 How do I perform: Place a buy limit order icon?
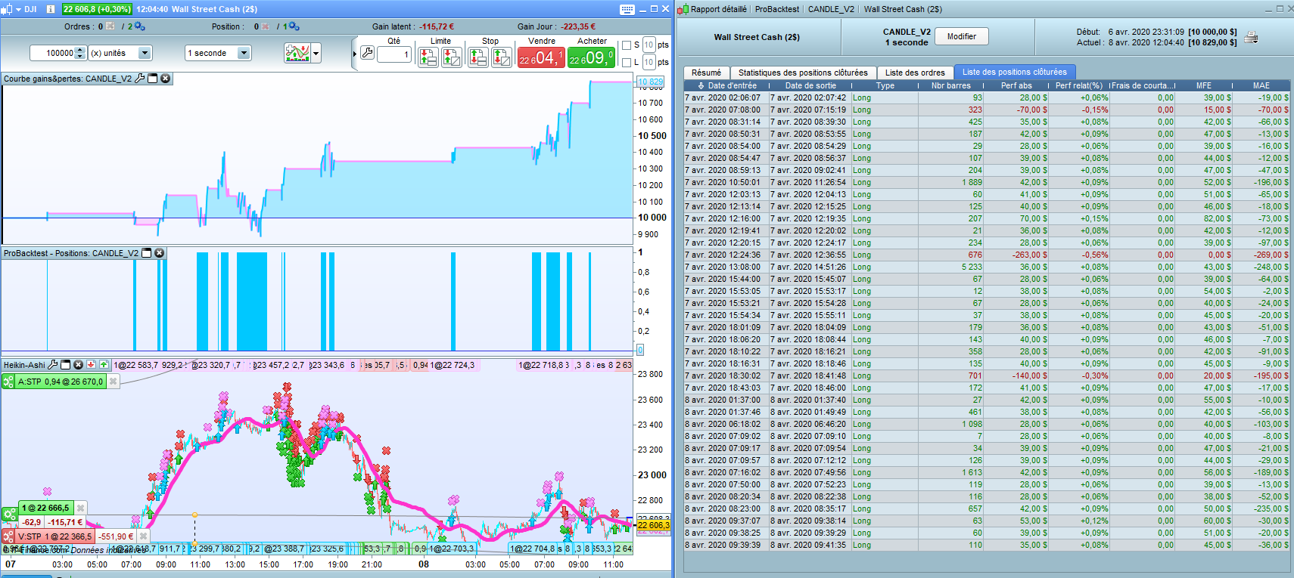pyautogui.click(x=452, y=57)
